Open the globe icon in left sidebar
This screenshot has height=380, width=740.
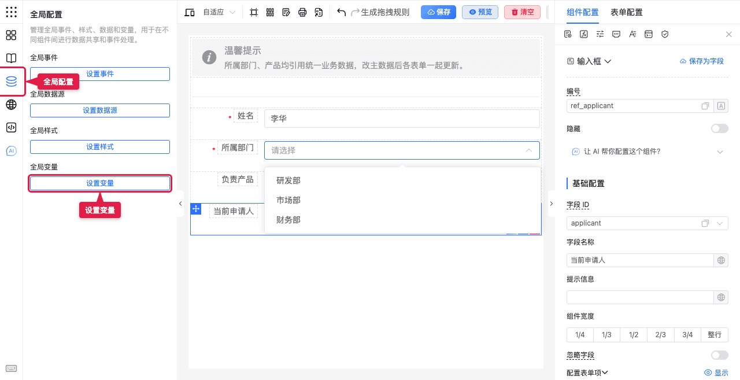point(11,105)
